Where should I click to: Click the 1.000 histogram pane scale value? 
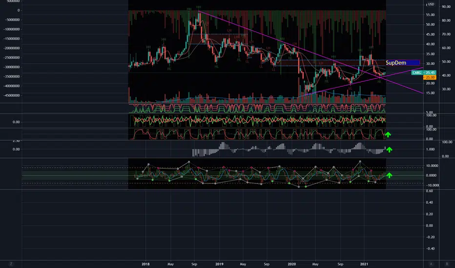pos(430,150)
